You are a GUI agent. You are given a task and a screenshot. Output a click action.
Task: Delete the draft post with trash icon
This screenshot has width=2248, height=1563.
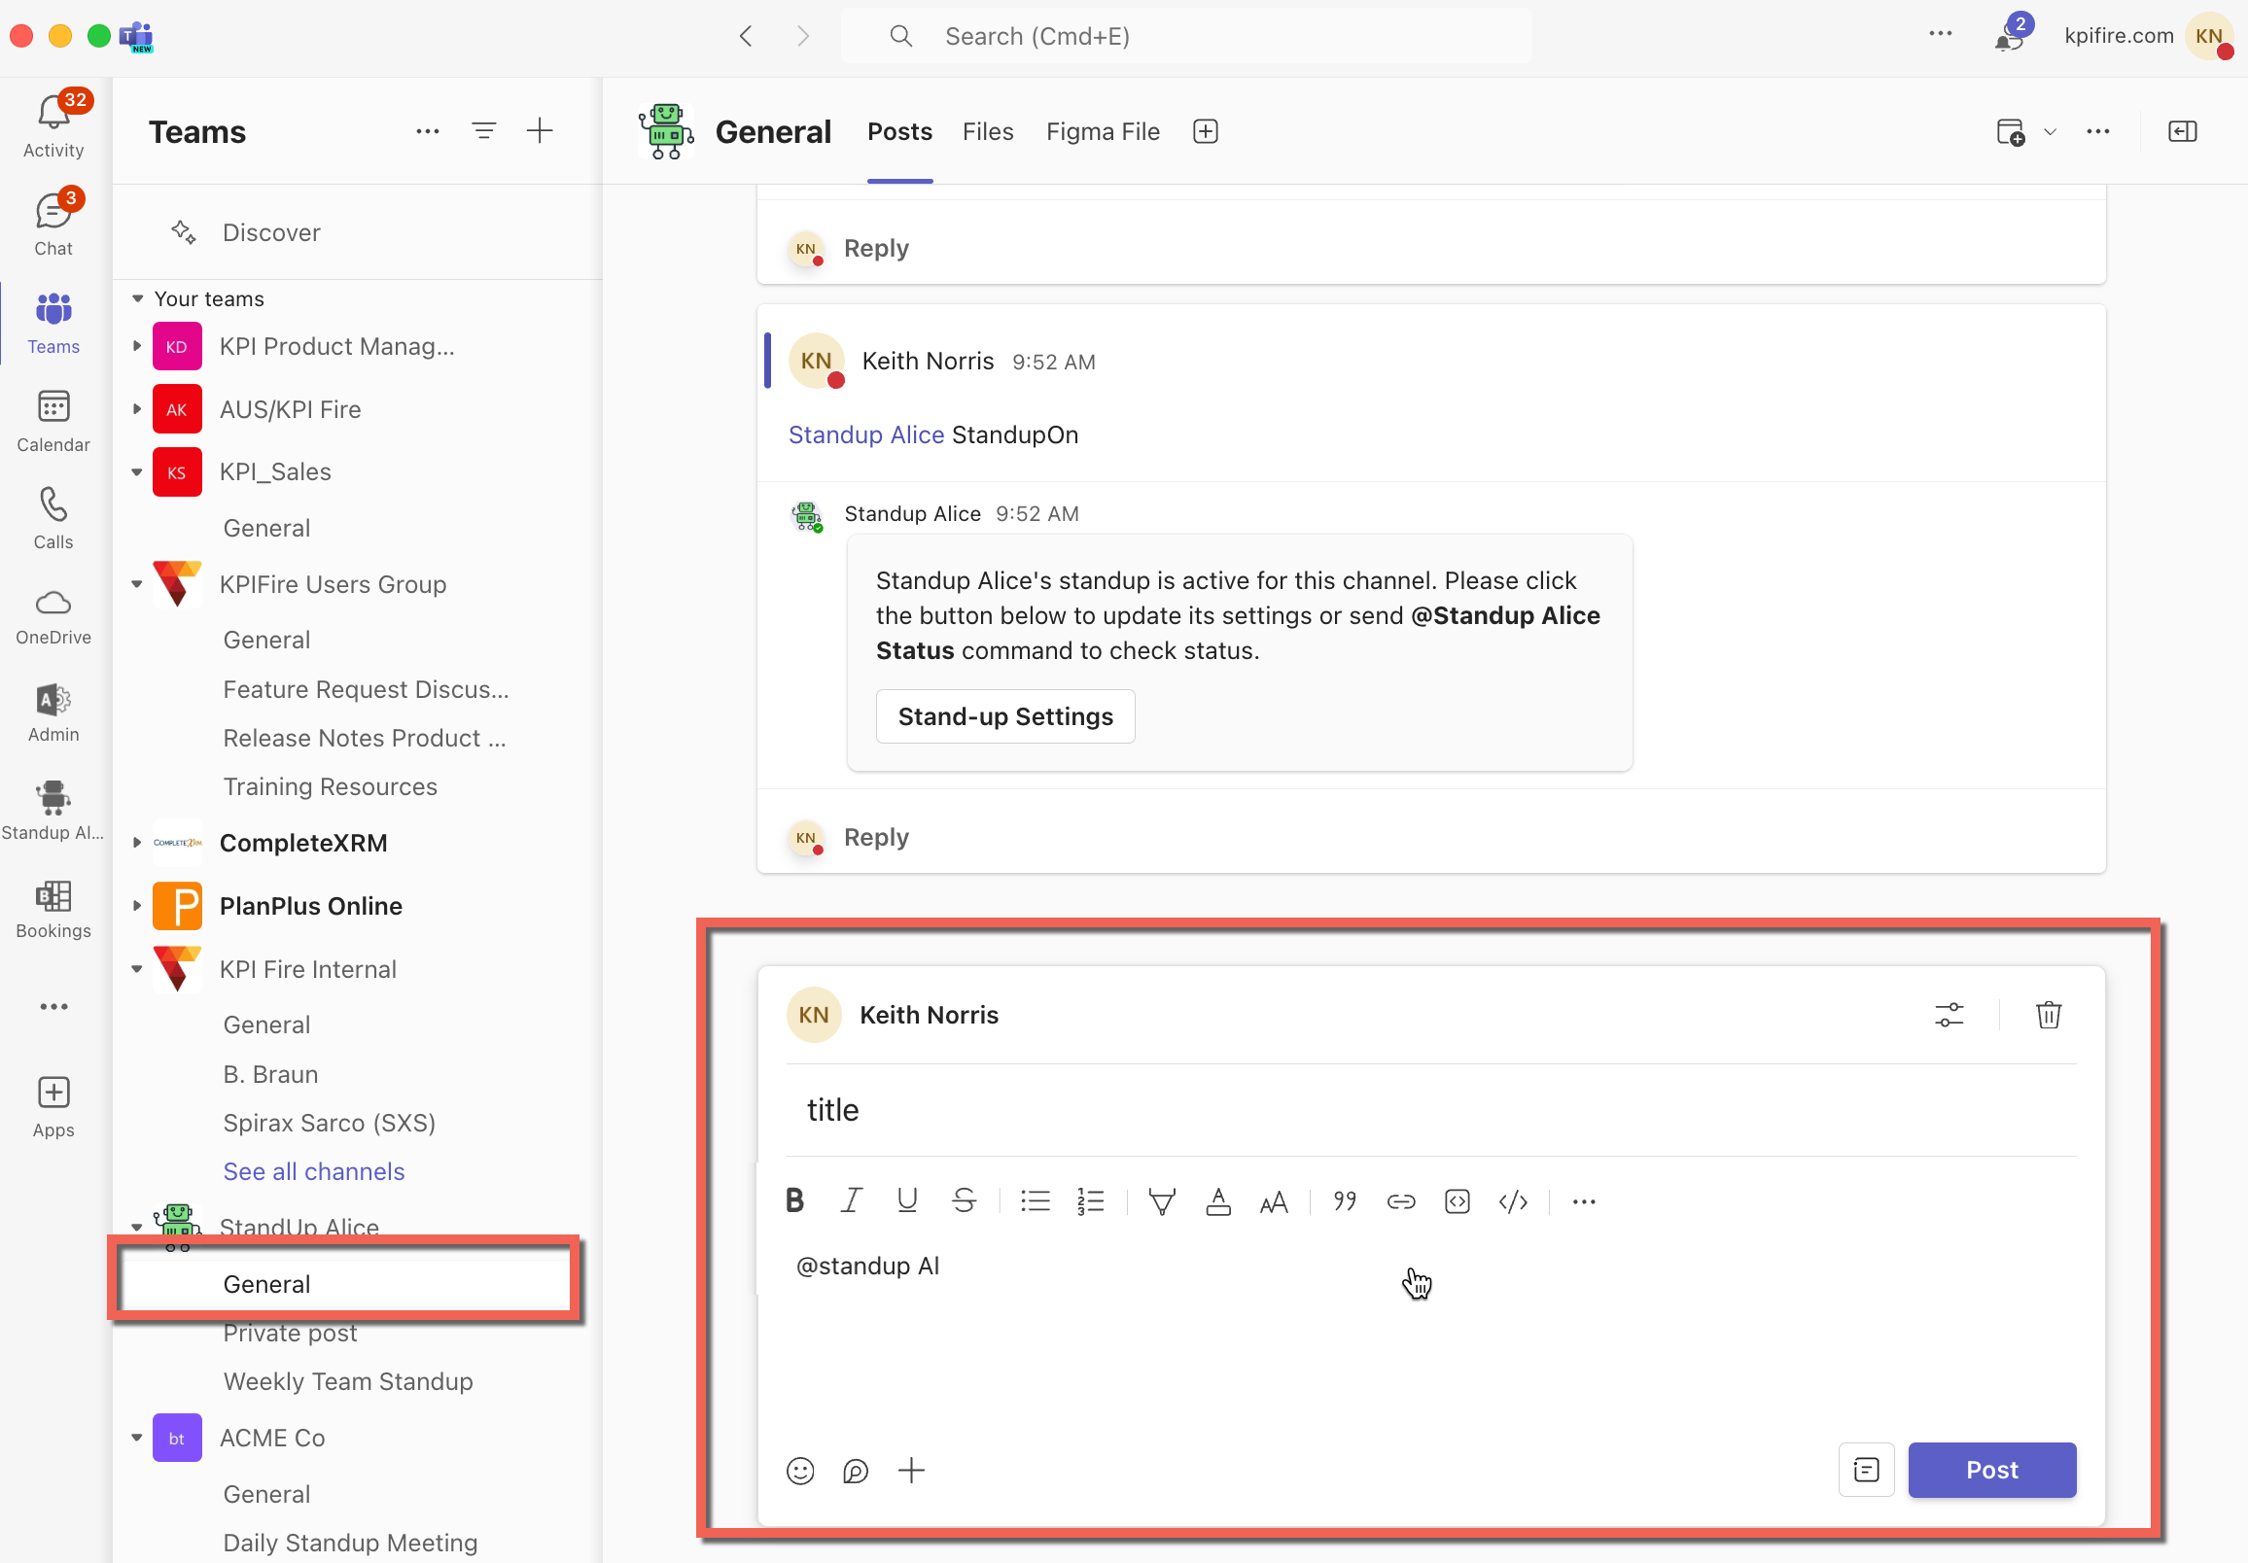[x=2049, y=1015]
